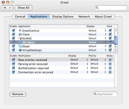Toggle Sticky for Connection error occured

[110, 72]
